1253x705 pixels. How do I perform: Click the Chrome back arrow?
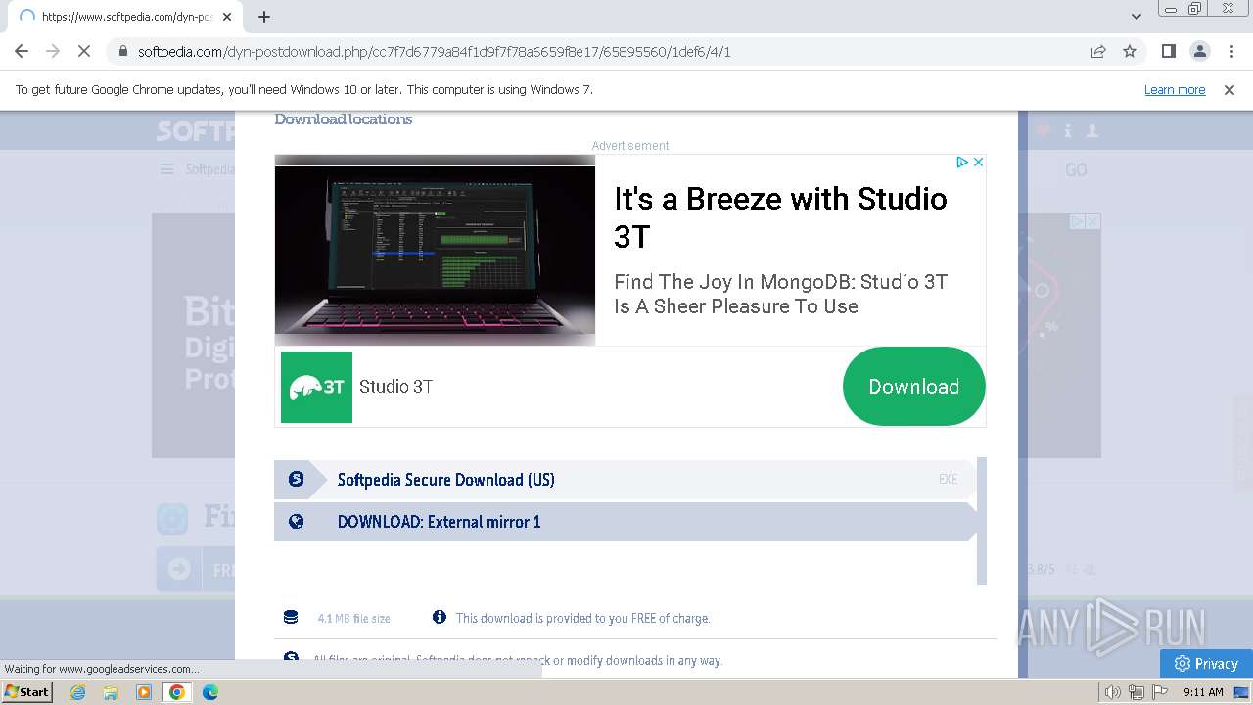[22, 51]
